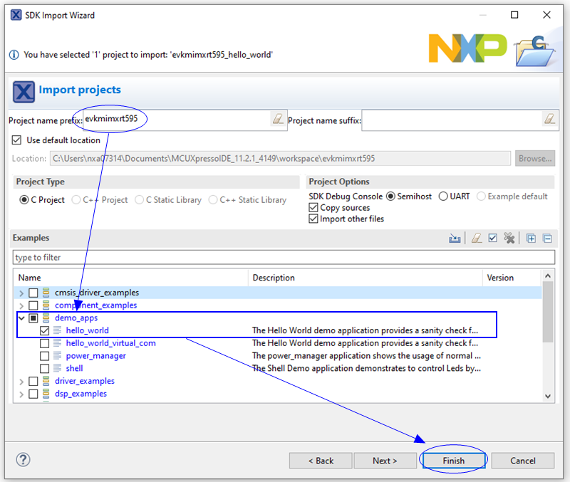Image resolution: width=570 pixels, height=482 pixels.
Task: Click the select all checkmark icon in Examples toolbar
Action: click(493, 239)
